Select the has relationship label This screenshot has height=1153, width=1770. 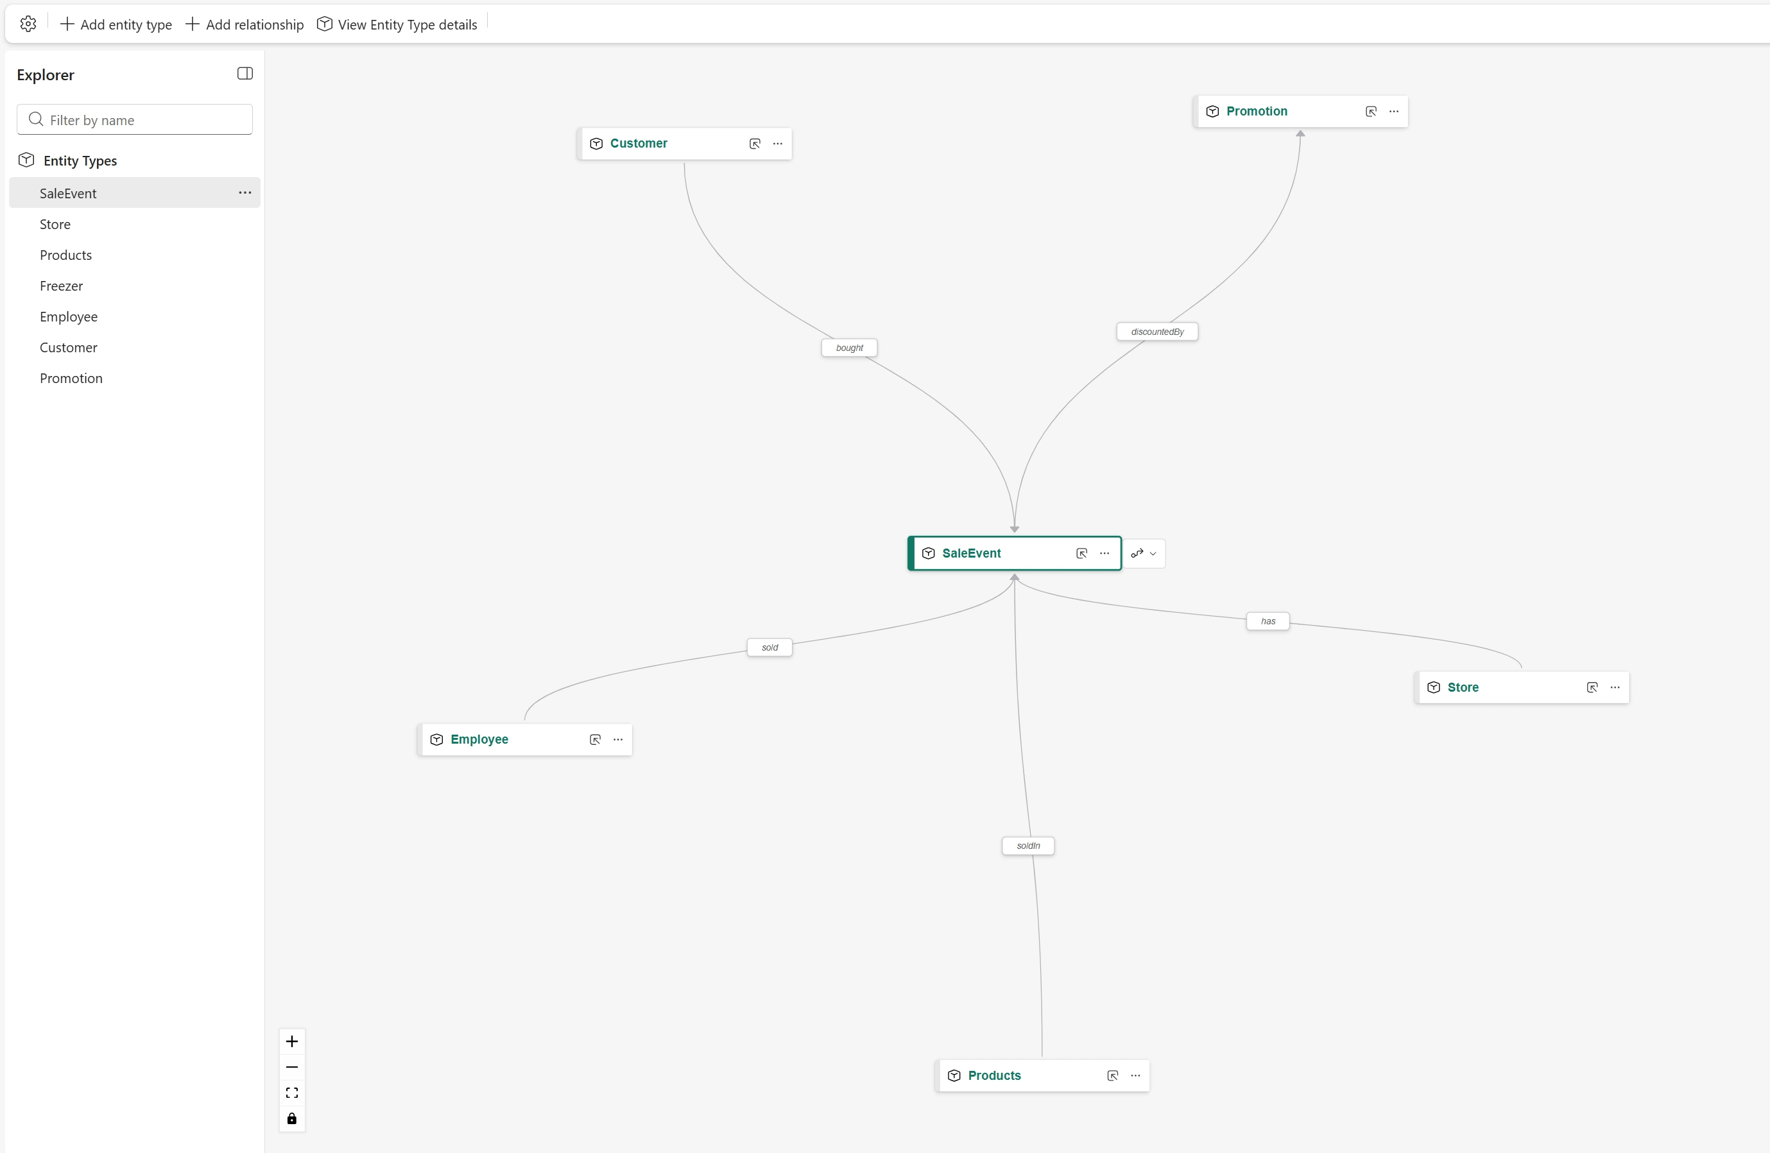coord(1268,622)
